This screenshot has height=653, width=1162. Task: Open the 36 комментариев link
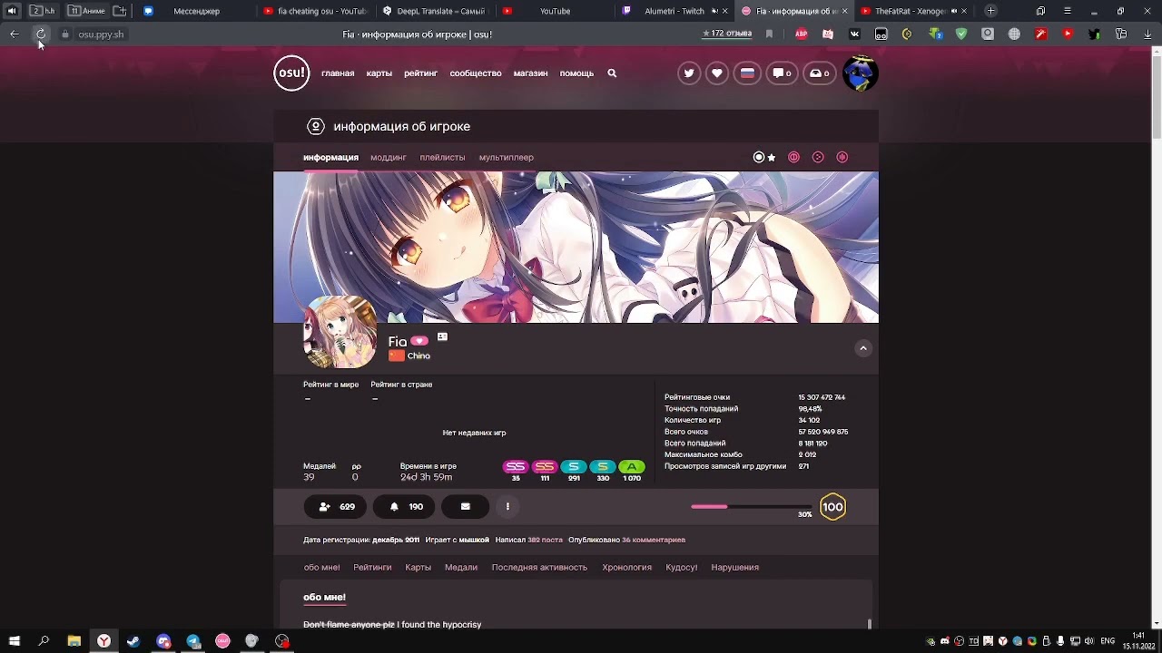point(654,540)
